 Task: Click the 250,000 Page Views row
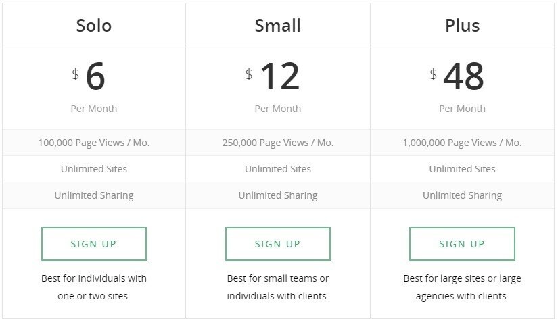pos(278,143)
